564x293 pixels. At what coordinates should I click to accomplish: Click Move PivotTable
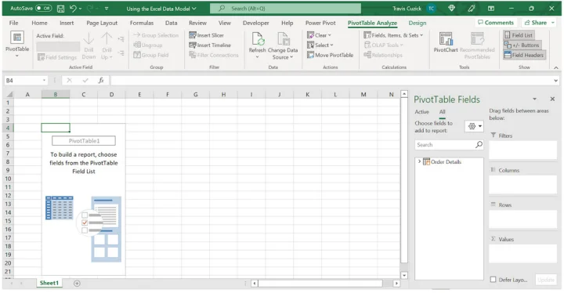pyautogui.click(x=331, y=55)
